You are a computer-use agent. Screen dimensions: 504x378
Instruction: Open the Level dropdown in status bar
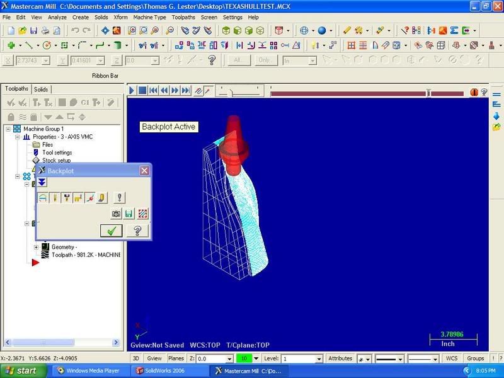click(319, 358)
